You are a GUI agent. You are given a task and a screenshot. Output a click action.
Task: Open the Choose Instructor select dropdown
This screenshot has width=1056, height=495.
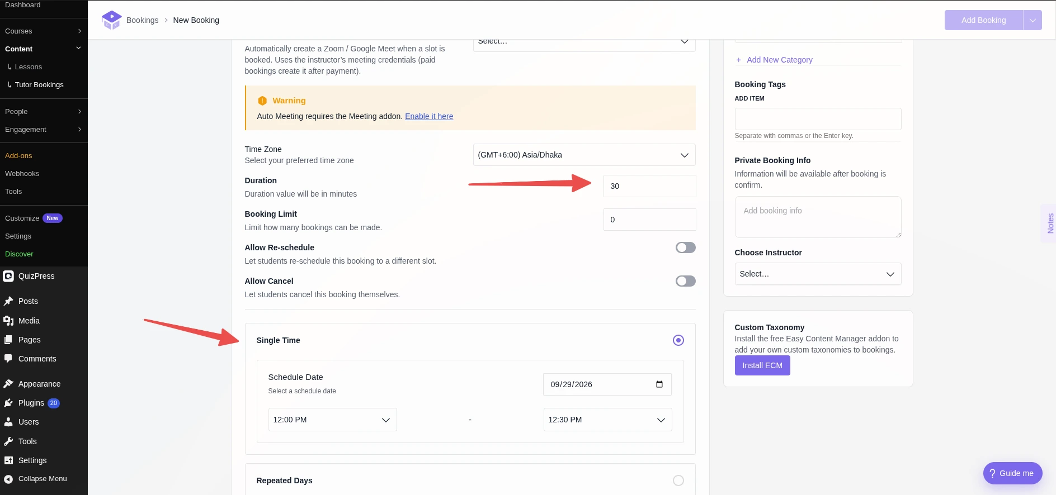point(818,274)
